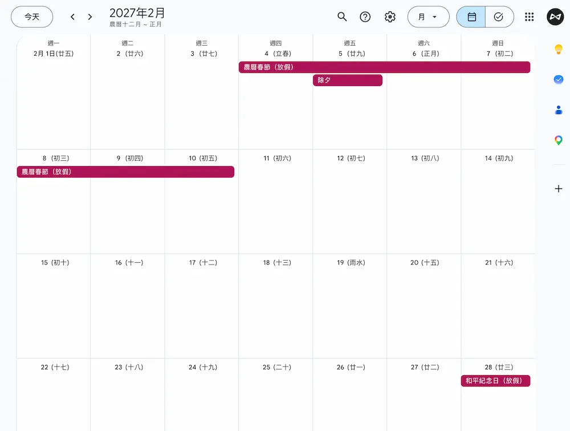This screenshot has height=431, width=570.
Task: Open the 除夕 event on February 5
Action: click(348, 80)
